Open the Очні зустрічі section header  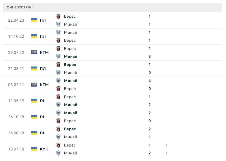point(20,7)
